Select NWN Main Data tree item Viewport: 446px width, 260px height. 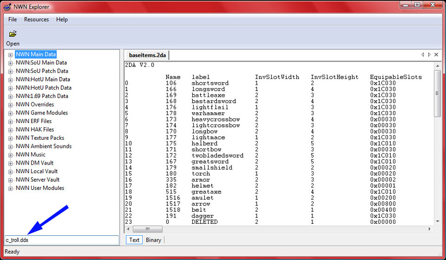click(x=36, y=54)
